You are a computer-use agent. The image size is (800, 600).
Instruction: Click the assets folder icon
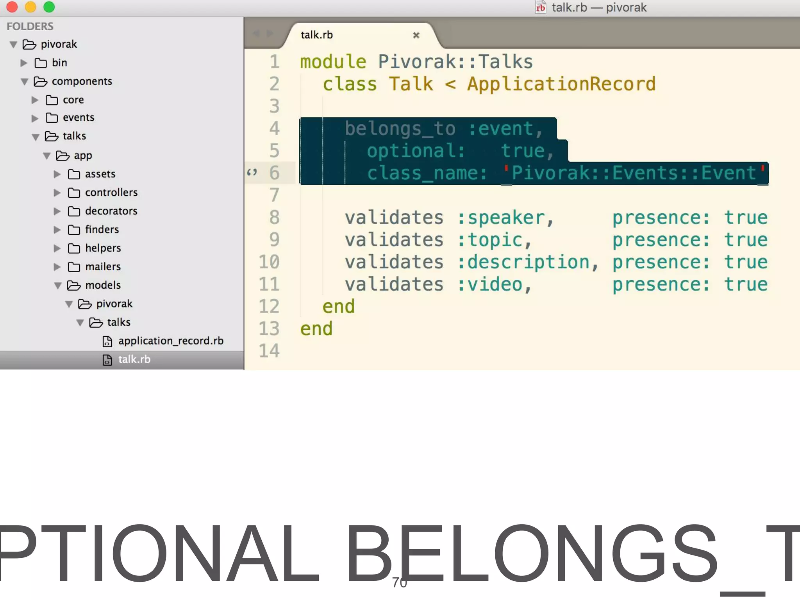point(74,174)
